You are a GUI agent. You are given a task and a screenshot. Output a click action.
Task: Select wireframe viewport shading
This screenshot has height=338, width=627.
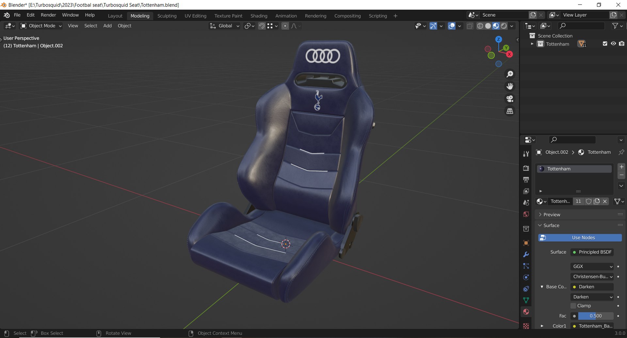pos(480,26)
